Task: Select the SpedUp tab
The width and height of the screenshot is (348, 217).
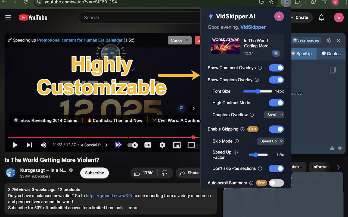Action: coord(302,54)
